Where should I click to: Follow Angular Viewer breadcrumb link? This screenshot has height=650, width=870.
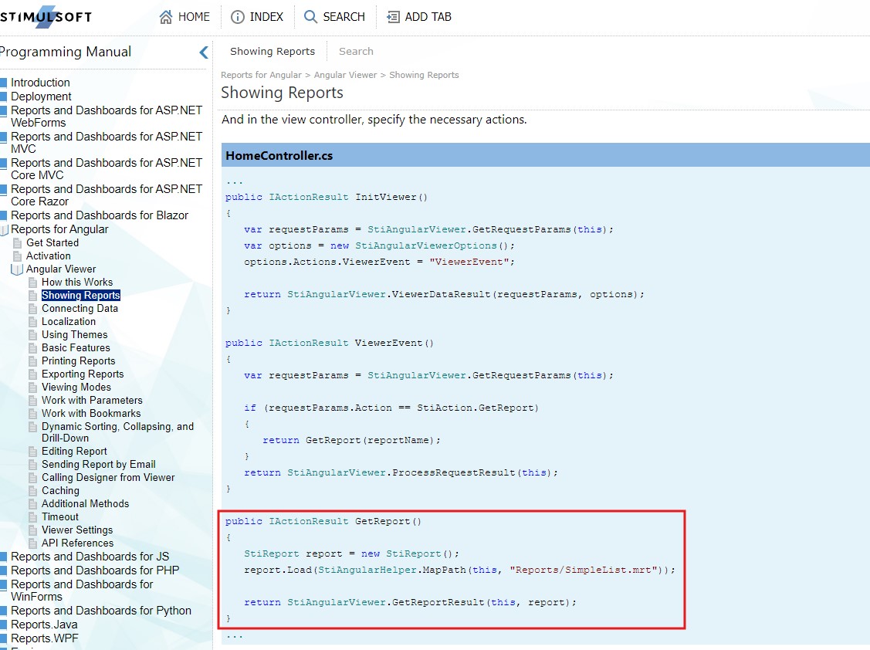[x=345, y=75]
